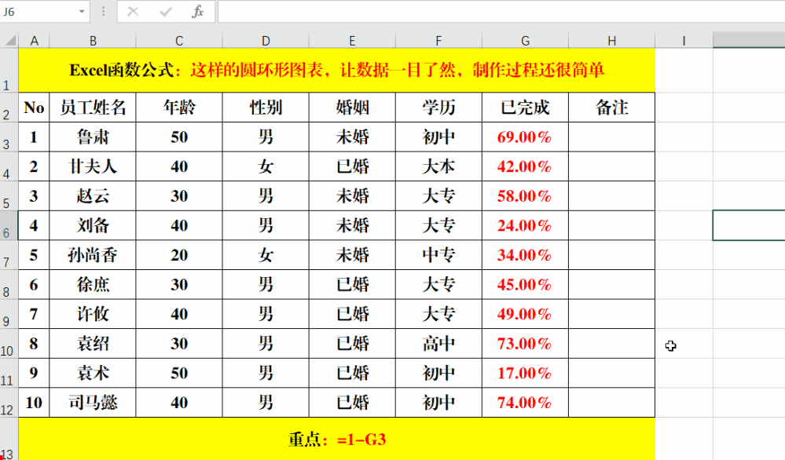Select the cell containing 袁绍

coord(93,344)
